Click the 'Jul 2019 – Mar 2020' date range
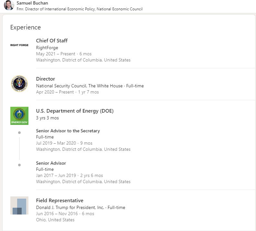The width and height of the screenshot is (256, 231). (x=56, y=143)
